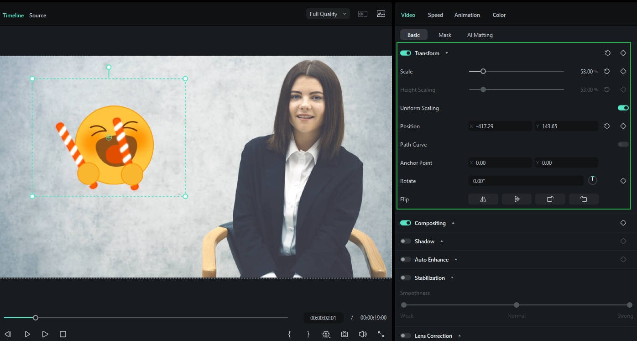Add a keyframe for Position
Screen dimensions: 637x341
[623, 126]
